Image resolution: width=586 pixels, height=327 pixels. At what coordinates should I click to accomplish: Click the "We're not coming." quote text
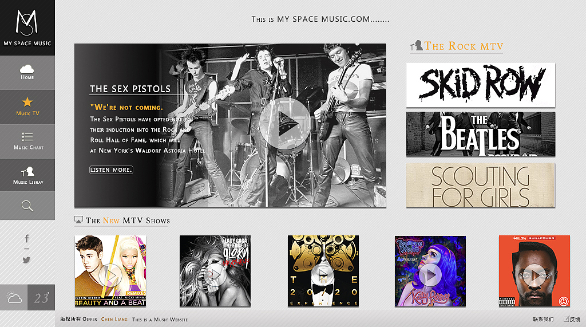(126, 108)
